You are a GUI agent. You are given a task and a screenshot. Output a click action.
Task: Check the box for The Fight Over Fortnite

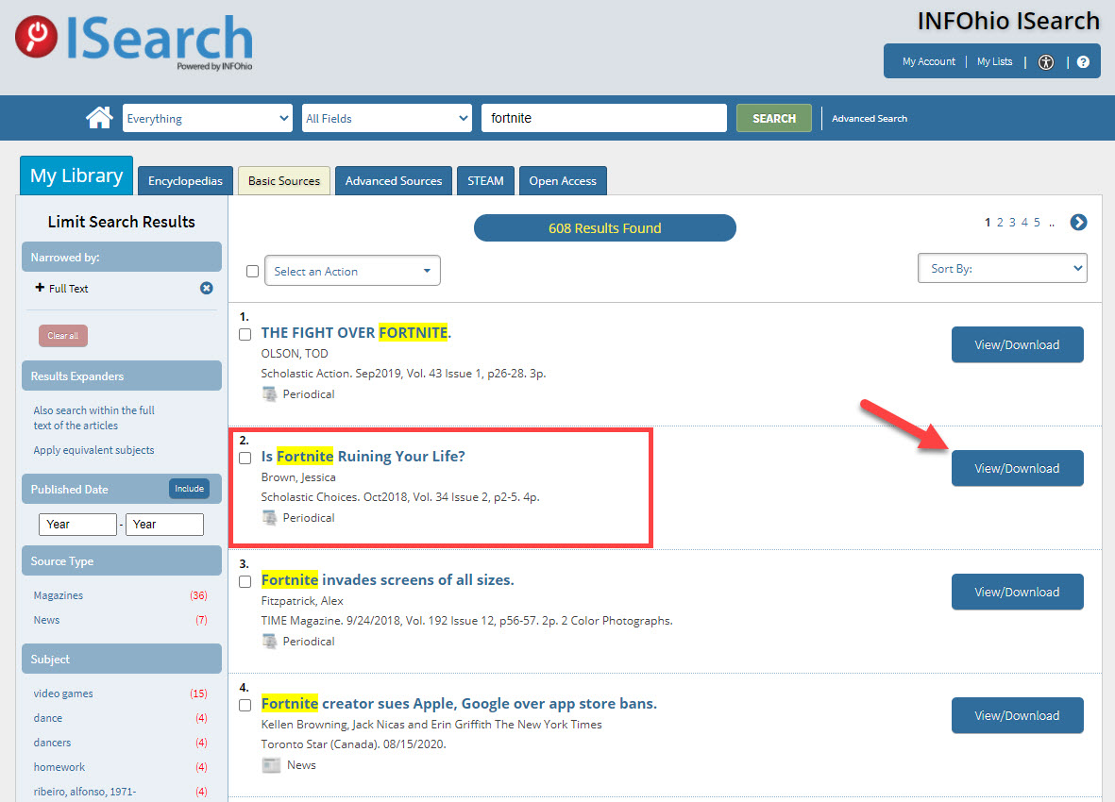pyautogui.click(x=245, y=335)
